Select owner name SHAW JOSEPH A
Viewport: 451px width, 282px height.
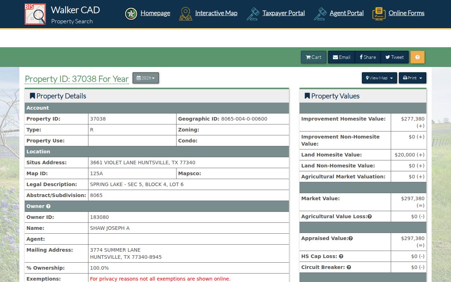110,228
